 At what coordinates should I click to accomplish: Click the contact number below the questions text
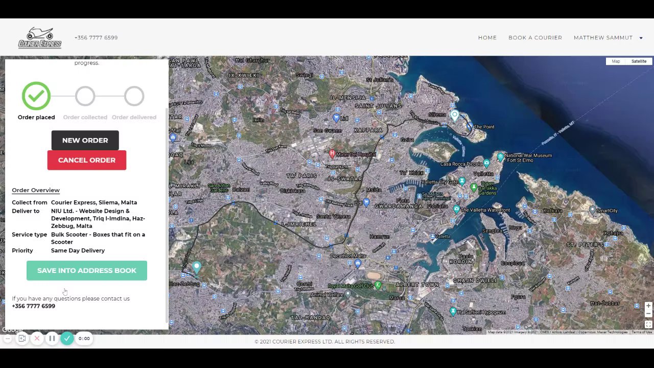[34, 306]
